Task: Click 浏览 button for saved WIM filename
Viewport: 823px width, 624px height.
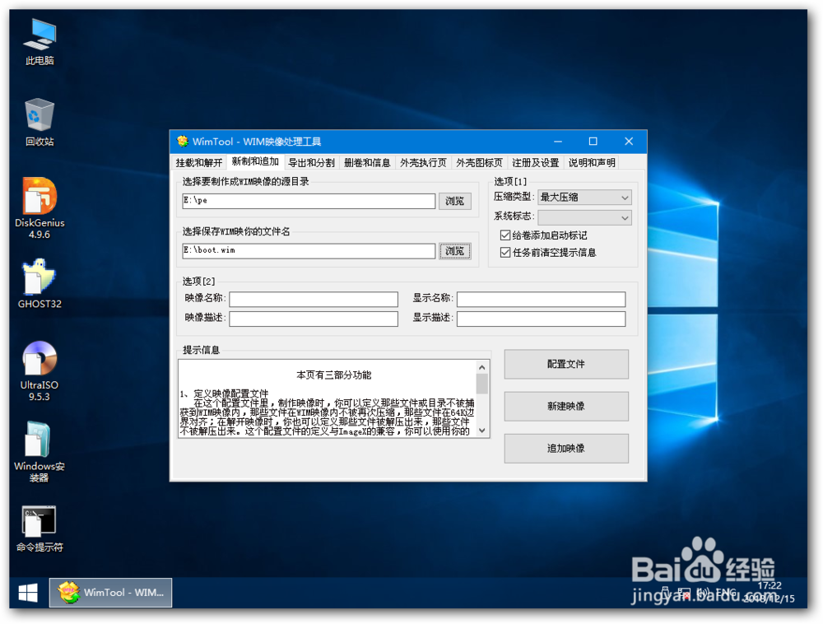Action: 454,251
